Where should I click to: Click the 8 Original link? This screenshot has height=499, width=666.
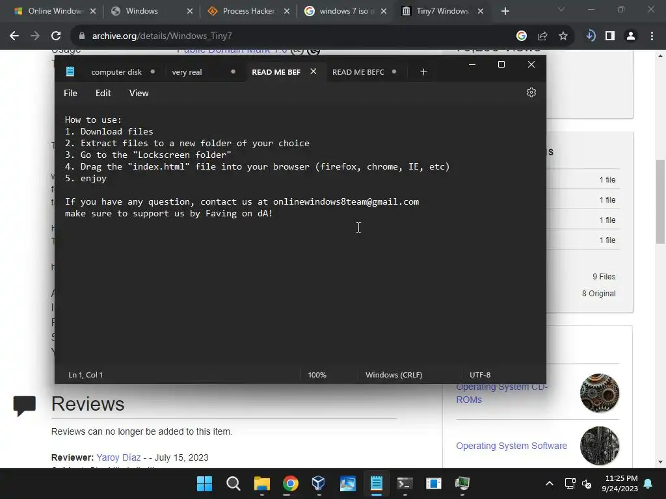(x=598, y=294)
